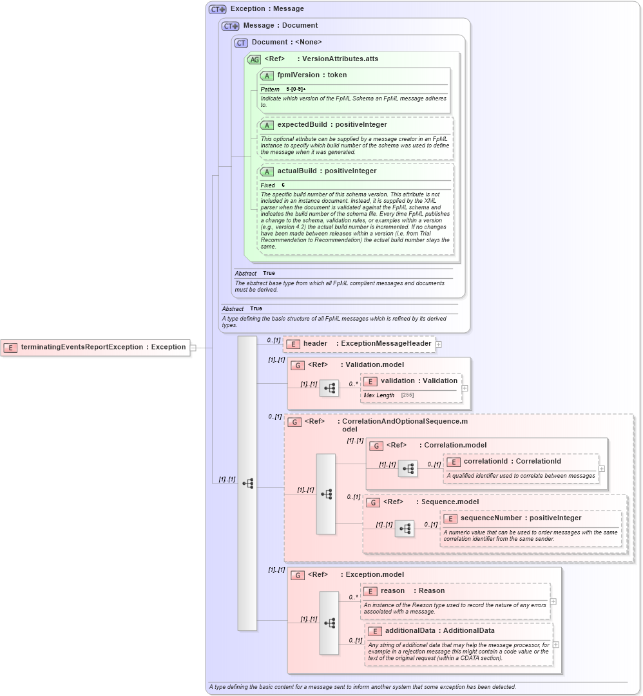
Task: Select the sequenceNumber description text
Action: point(531,536)
